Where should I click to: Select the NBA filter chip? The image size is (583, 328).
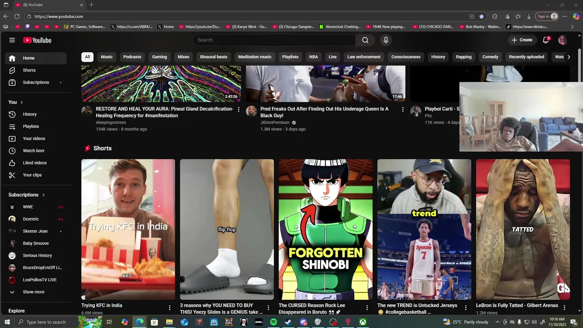[x=313, y=57]
